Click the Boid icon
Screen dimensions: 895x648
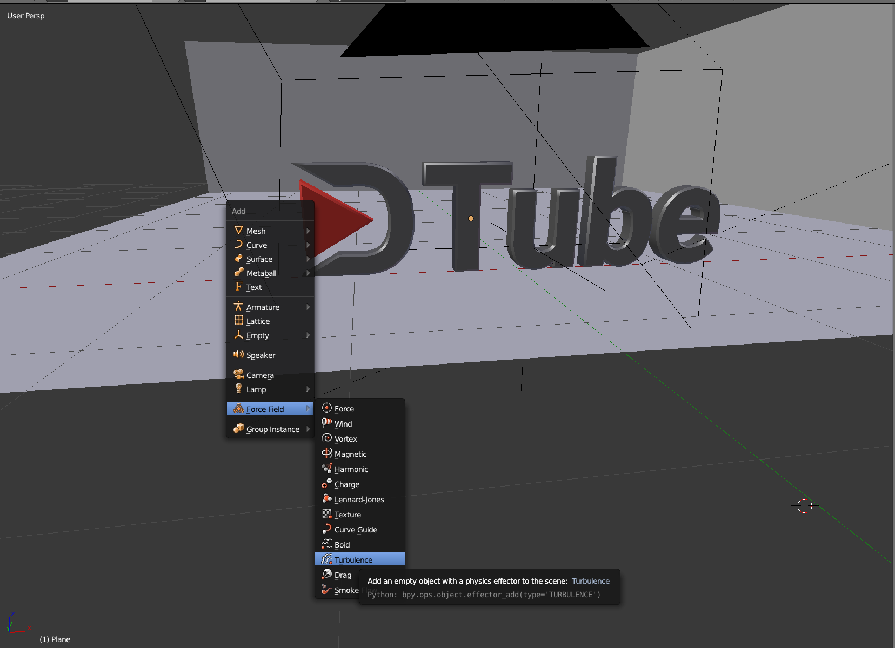click(326, 544)
